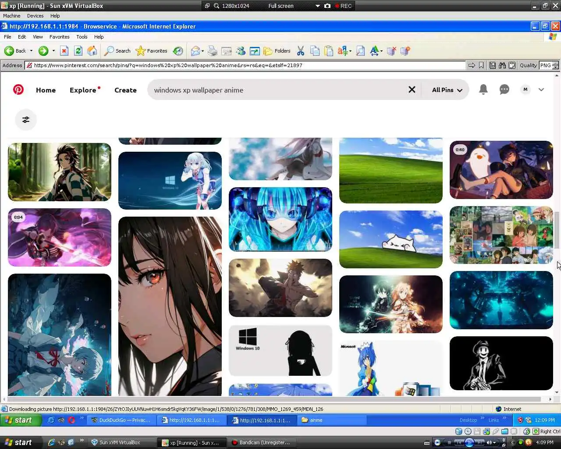561x449 pixels.
Task: Open the Edit menu
Action: 22,37
